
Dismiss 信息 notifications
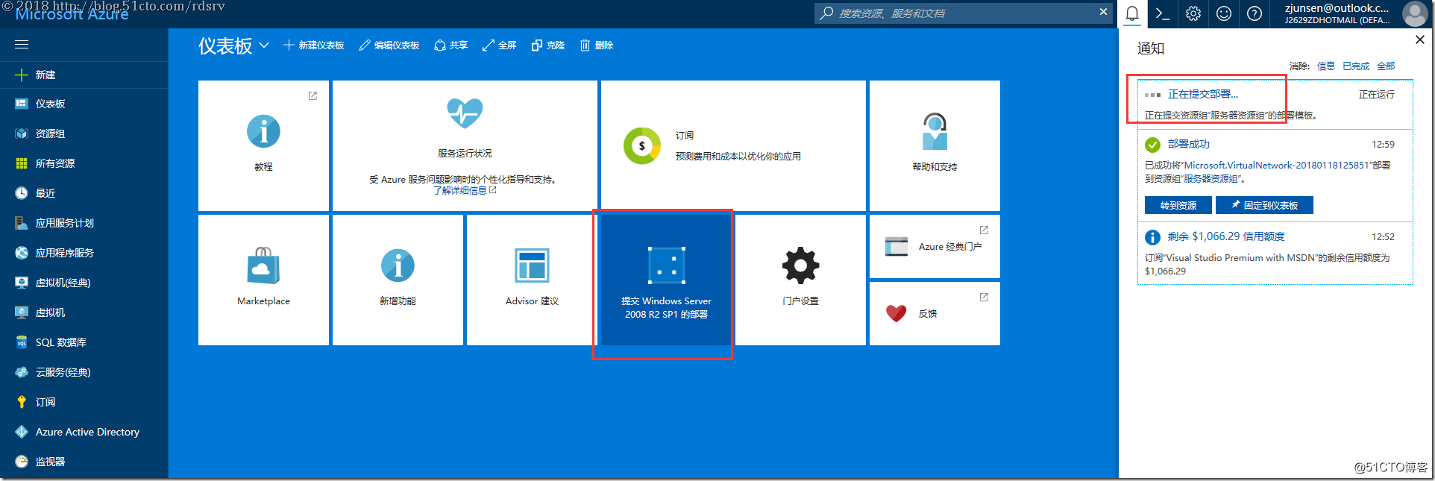pyautogui.click(x=1326, y=66)
